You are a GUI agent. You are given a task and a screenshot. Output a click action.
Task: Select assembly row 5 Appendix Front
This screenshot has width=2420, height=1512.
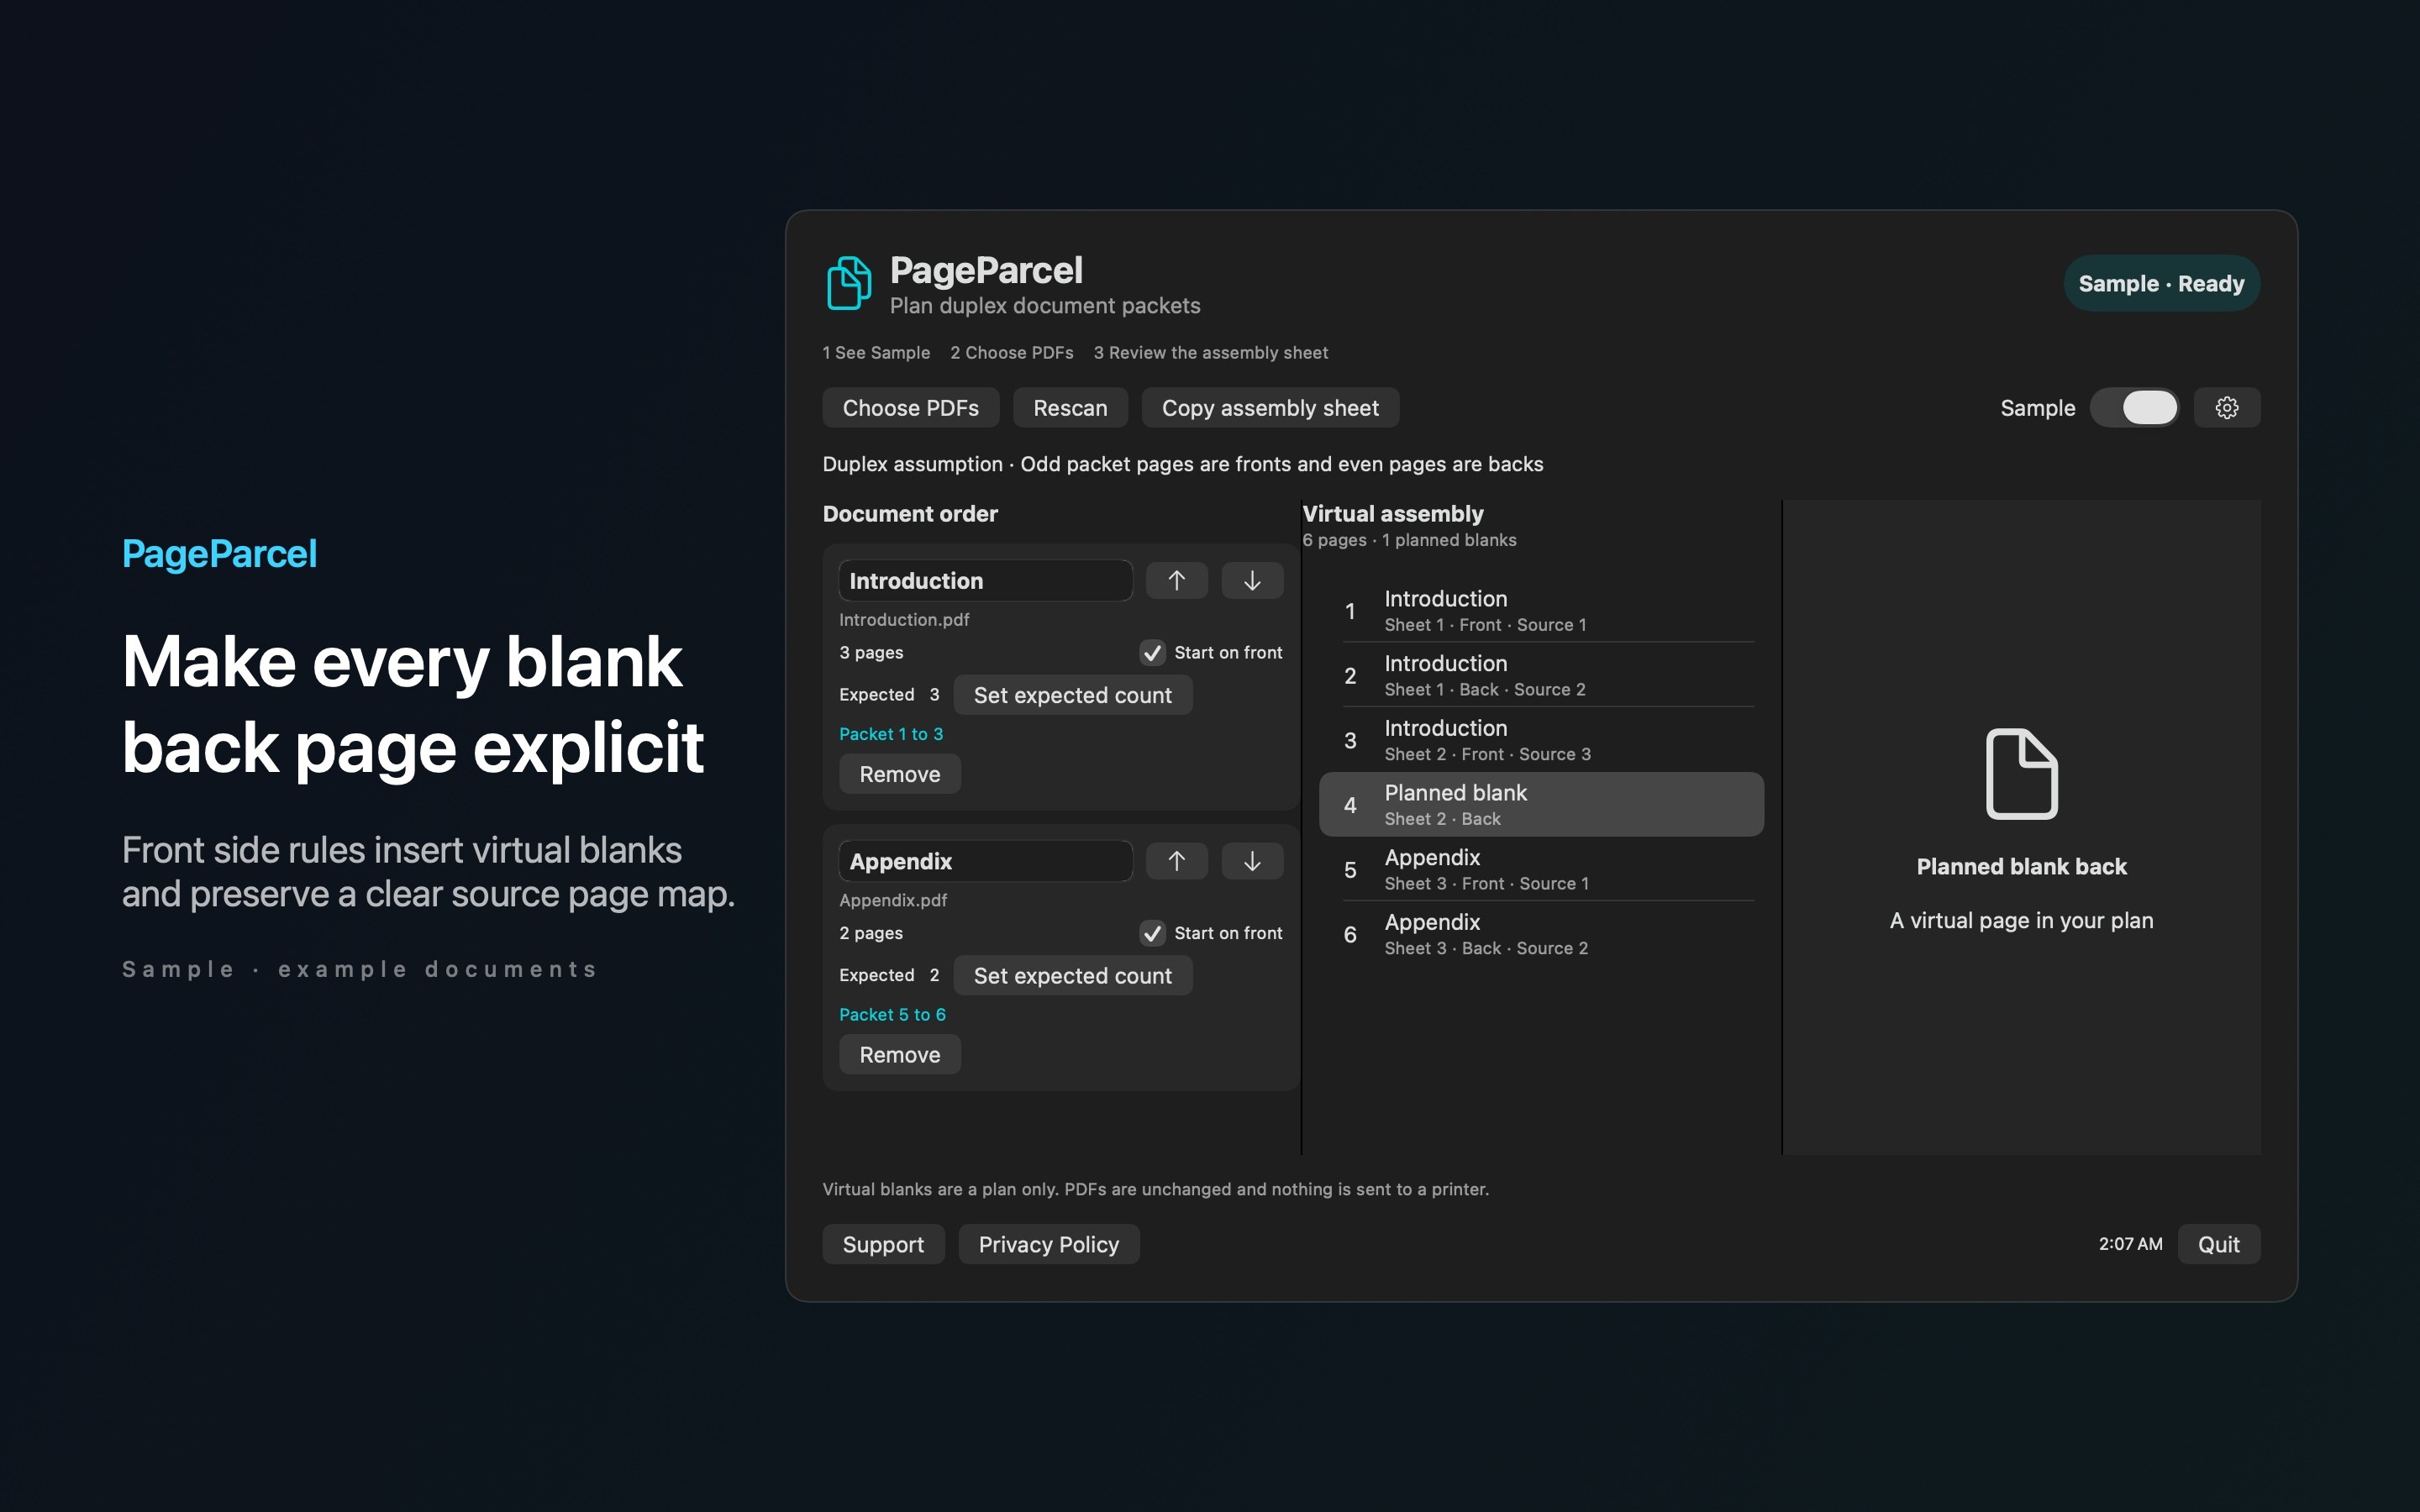(1541, 869)
